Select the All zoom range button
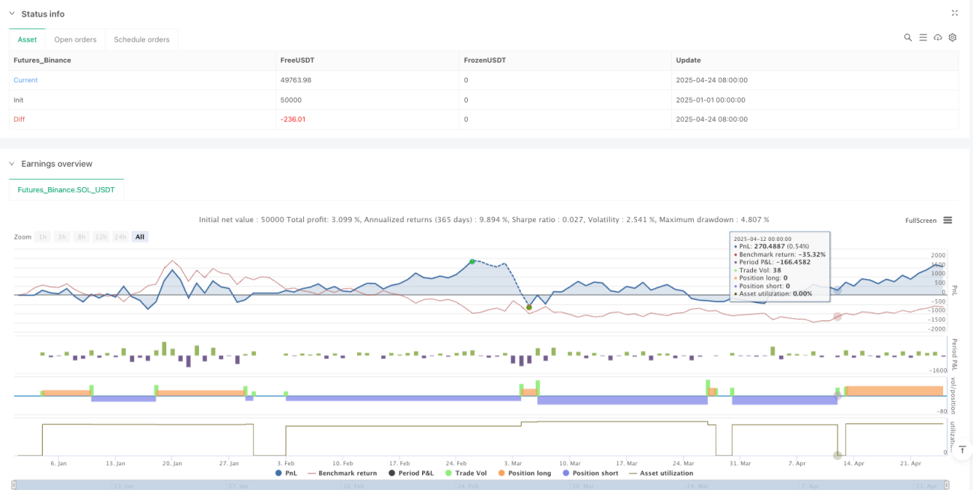Screen dimensions: 973x490 (140, 237)
